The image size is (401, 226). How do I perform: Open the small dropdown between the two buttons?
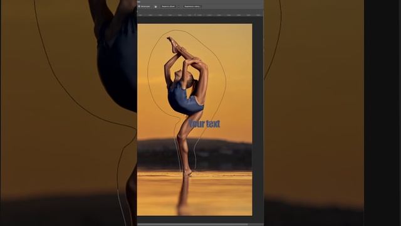pos(179,6)
